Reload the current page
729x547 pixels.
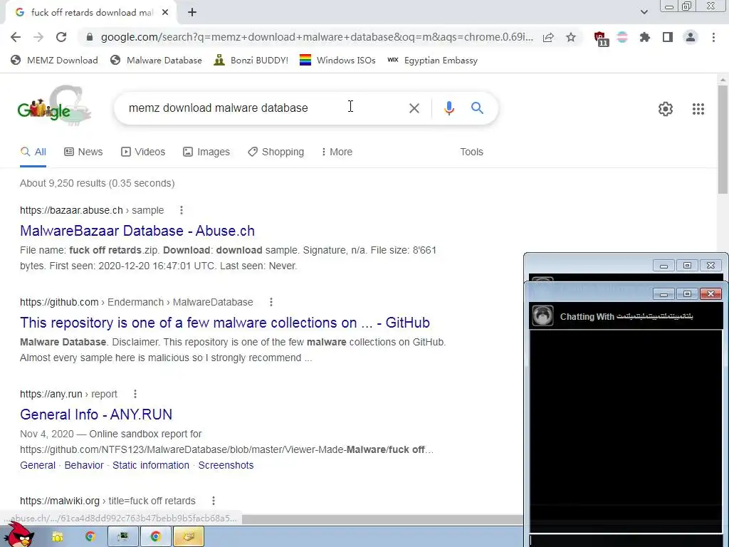pyautogui.click(x=61, y=37)
